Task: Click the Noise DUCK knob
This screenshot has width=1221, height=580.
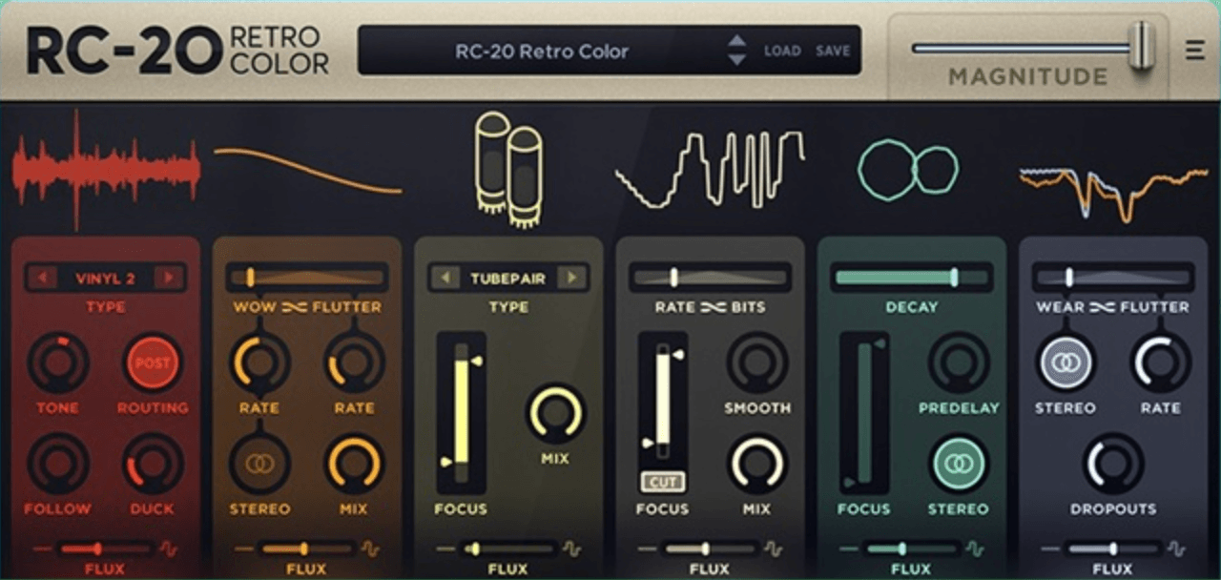Action: [x=153, y=464]
